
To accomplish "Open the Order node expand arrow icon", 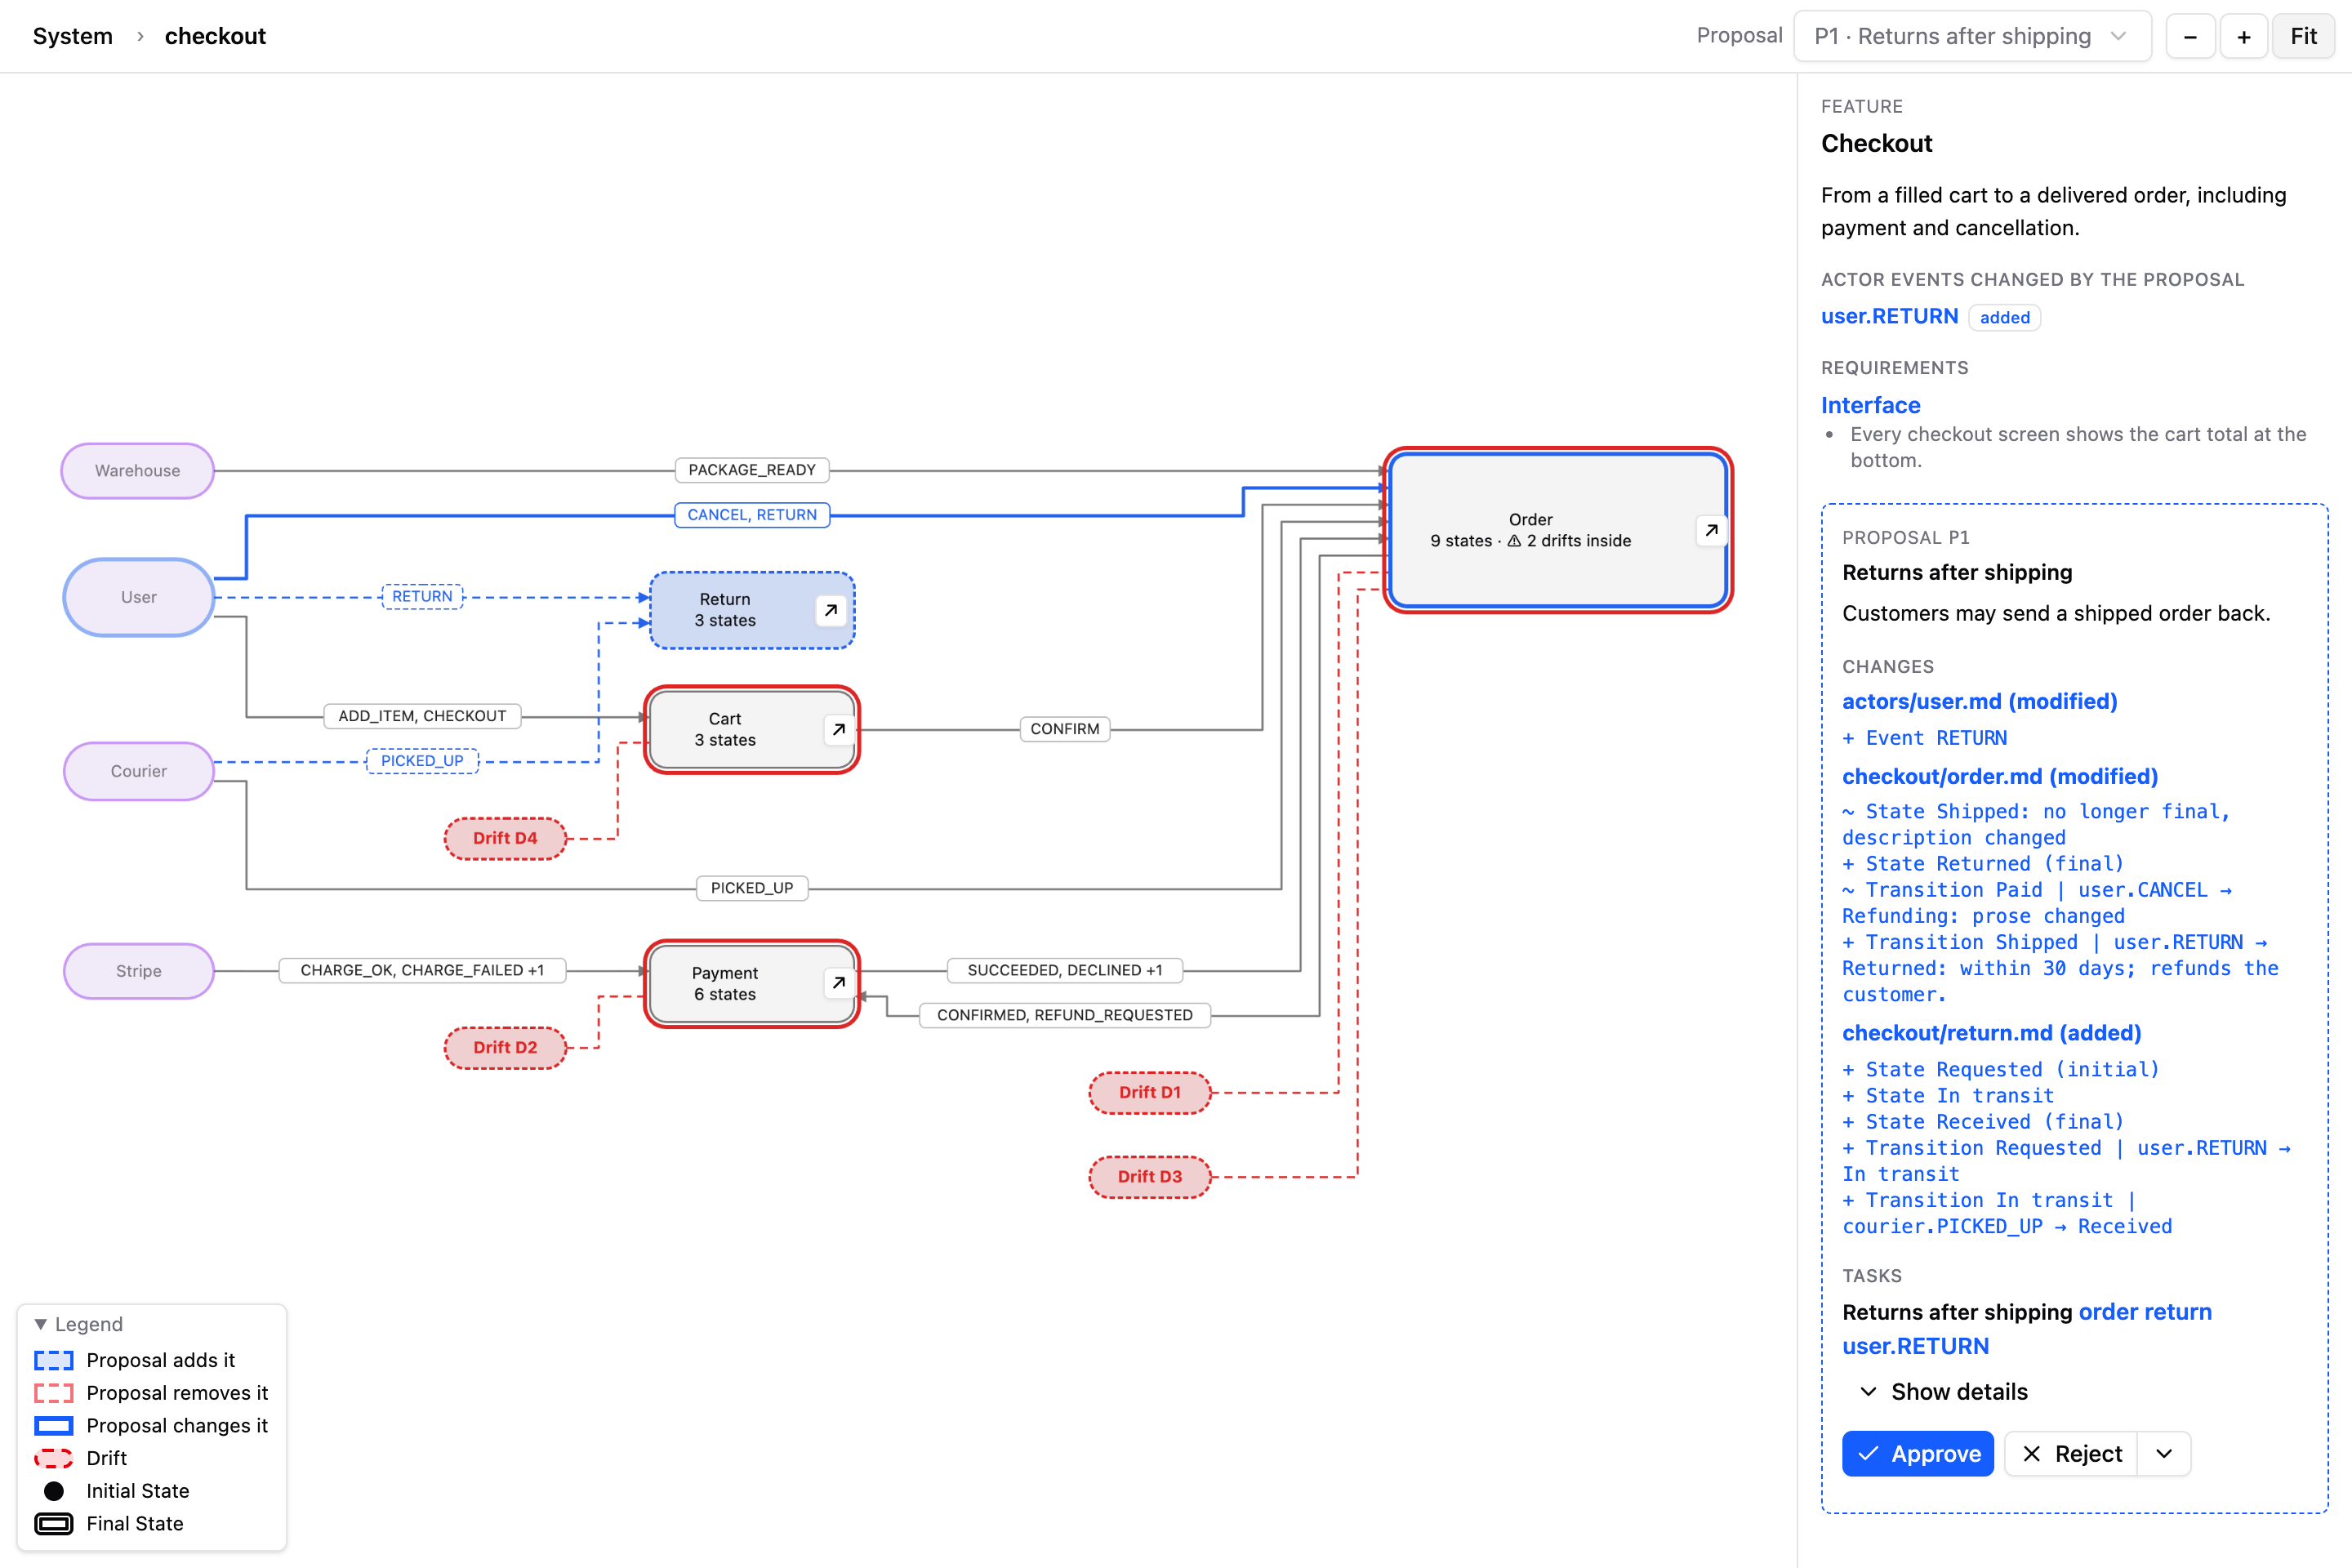I will (x=1711, y=530).
